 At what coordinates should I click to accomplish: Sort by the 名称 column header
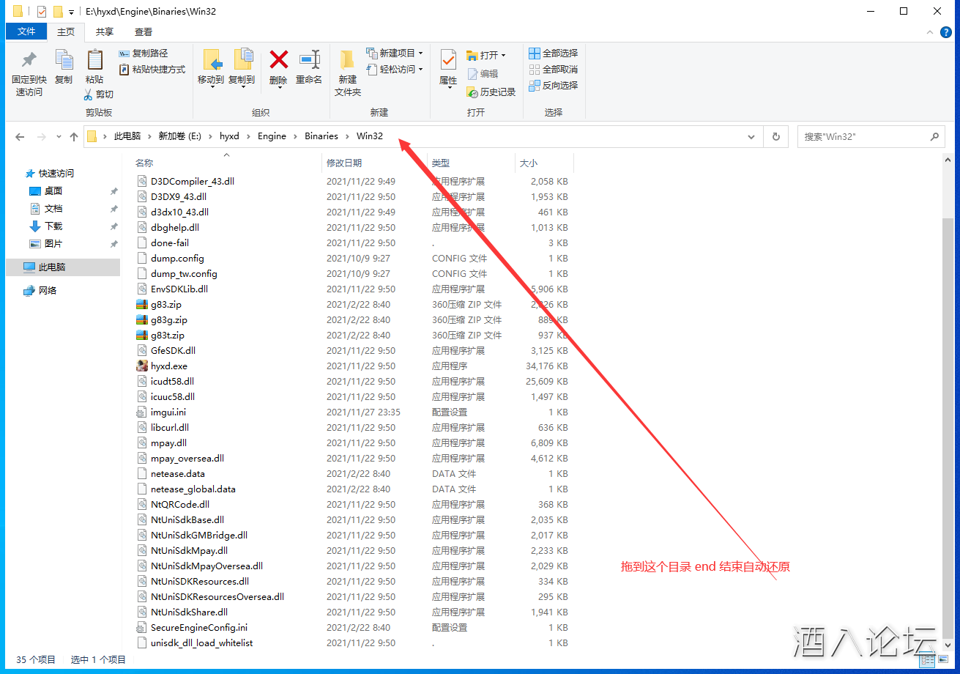[226, 163]
